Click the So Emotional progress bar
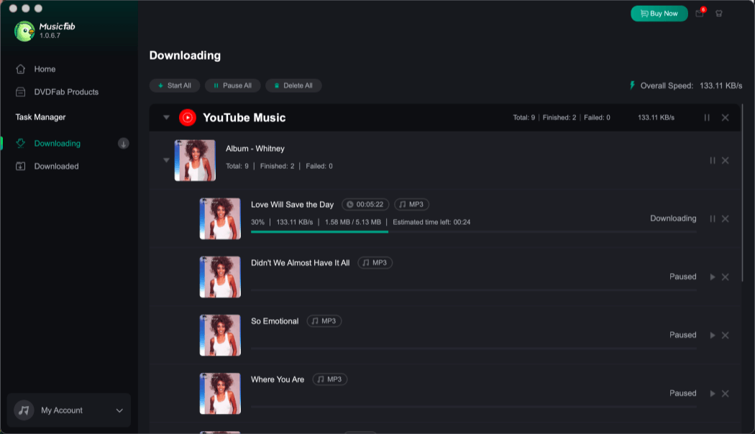The height and width of the screenshot is (434, 755). click(x=474, y=348)
